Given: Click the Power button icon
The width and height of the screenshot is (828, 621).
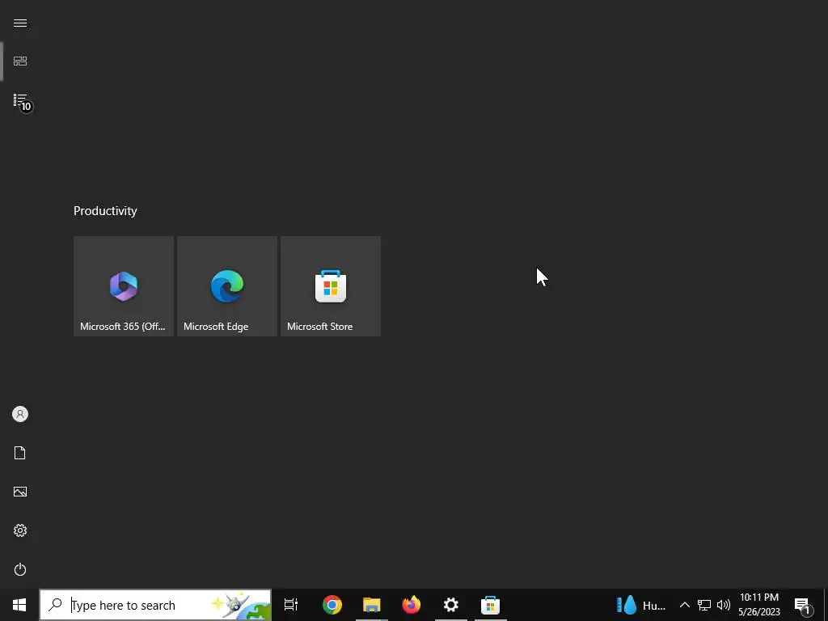Looking at the screenshot, I should [20, 569].
